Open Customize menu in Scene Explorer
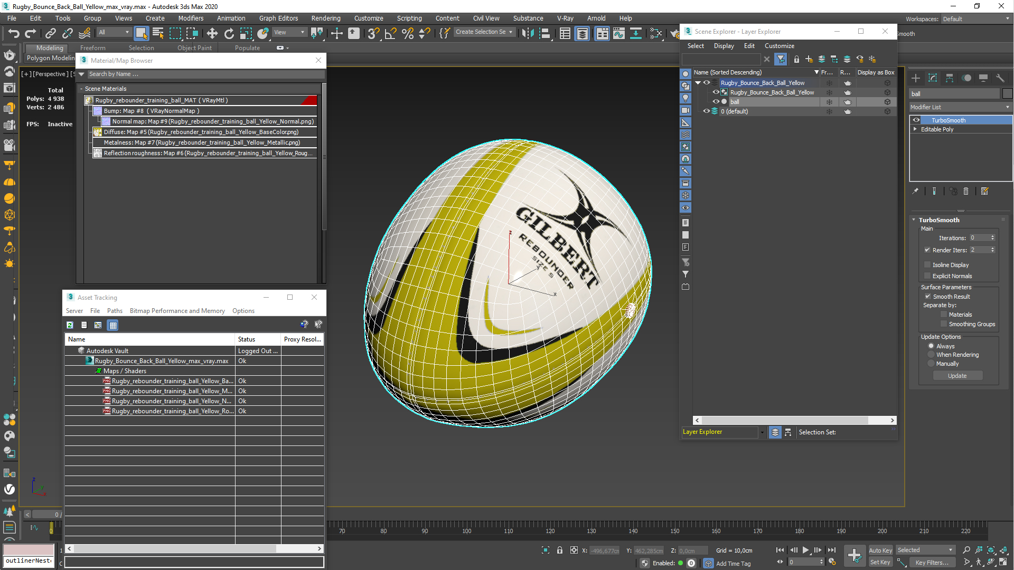 pos(779,46)
